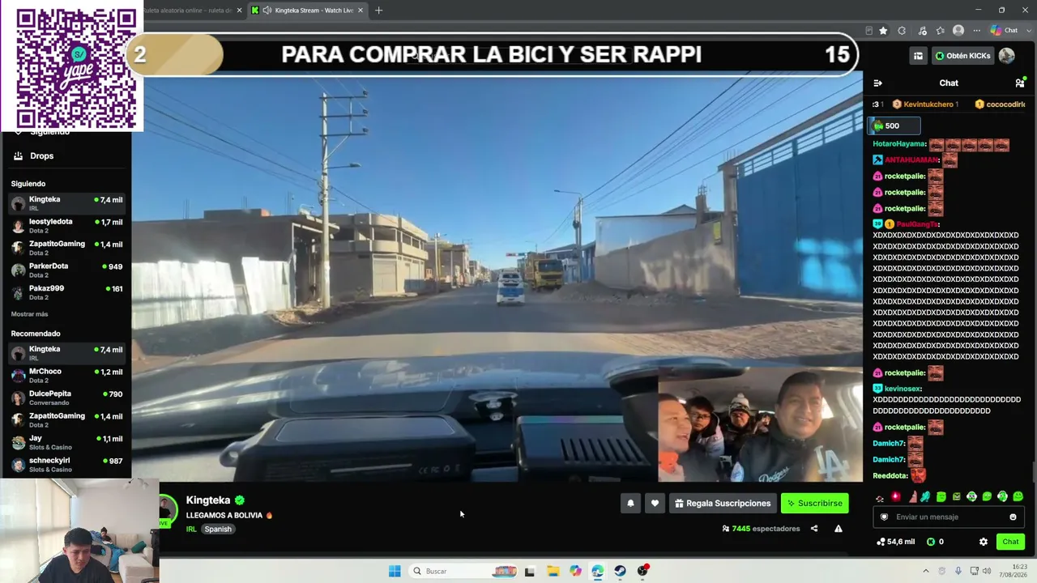
Task: Click Regala Suscripciones button
Action: click(x=723, y=504)
